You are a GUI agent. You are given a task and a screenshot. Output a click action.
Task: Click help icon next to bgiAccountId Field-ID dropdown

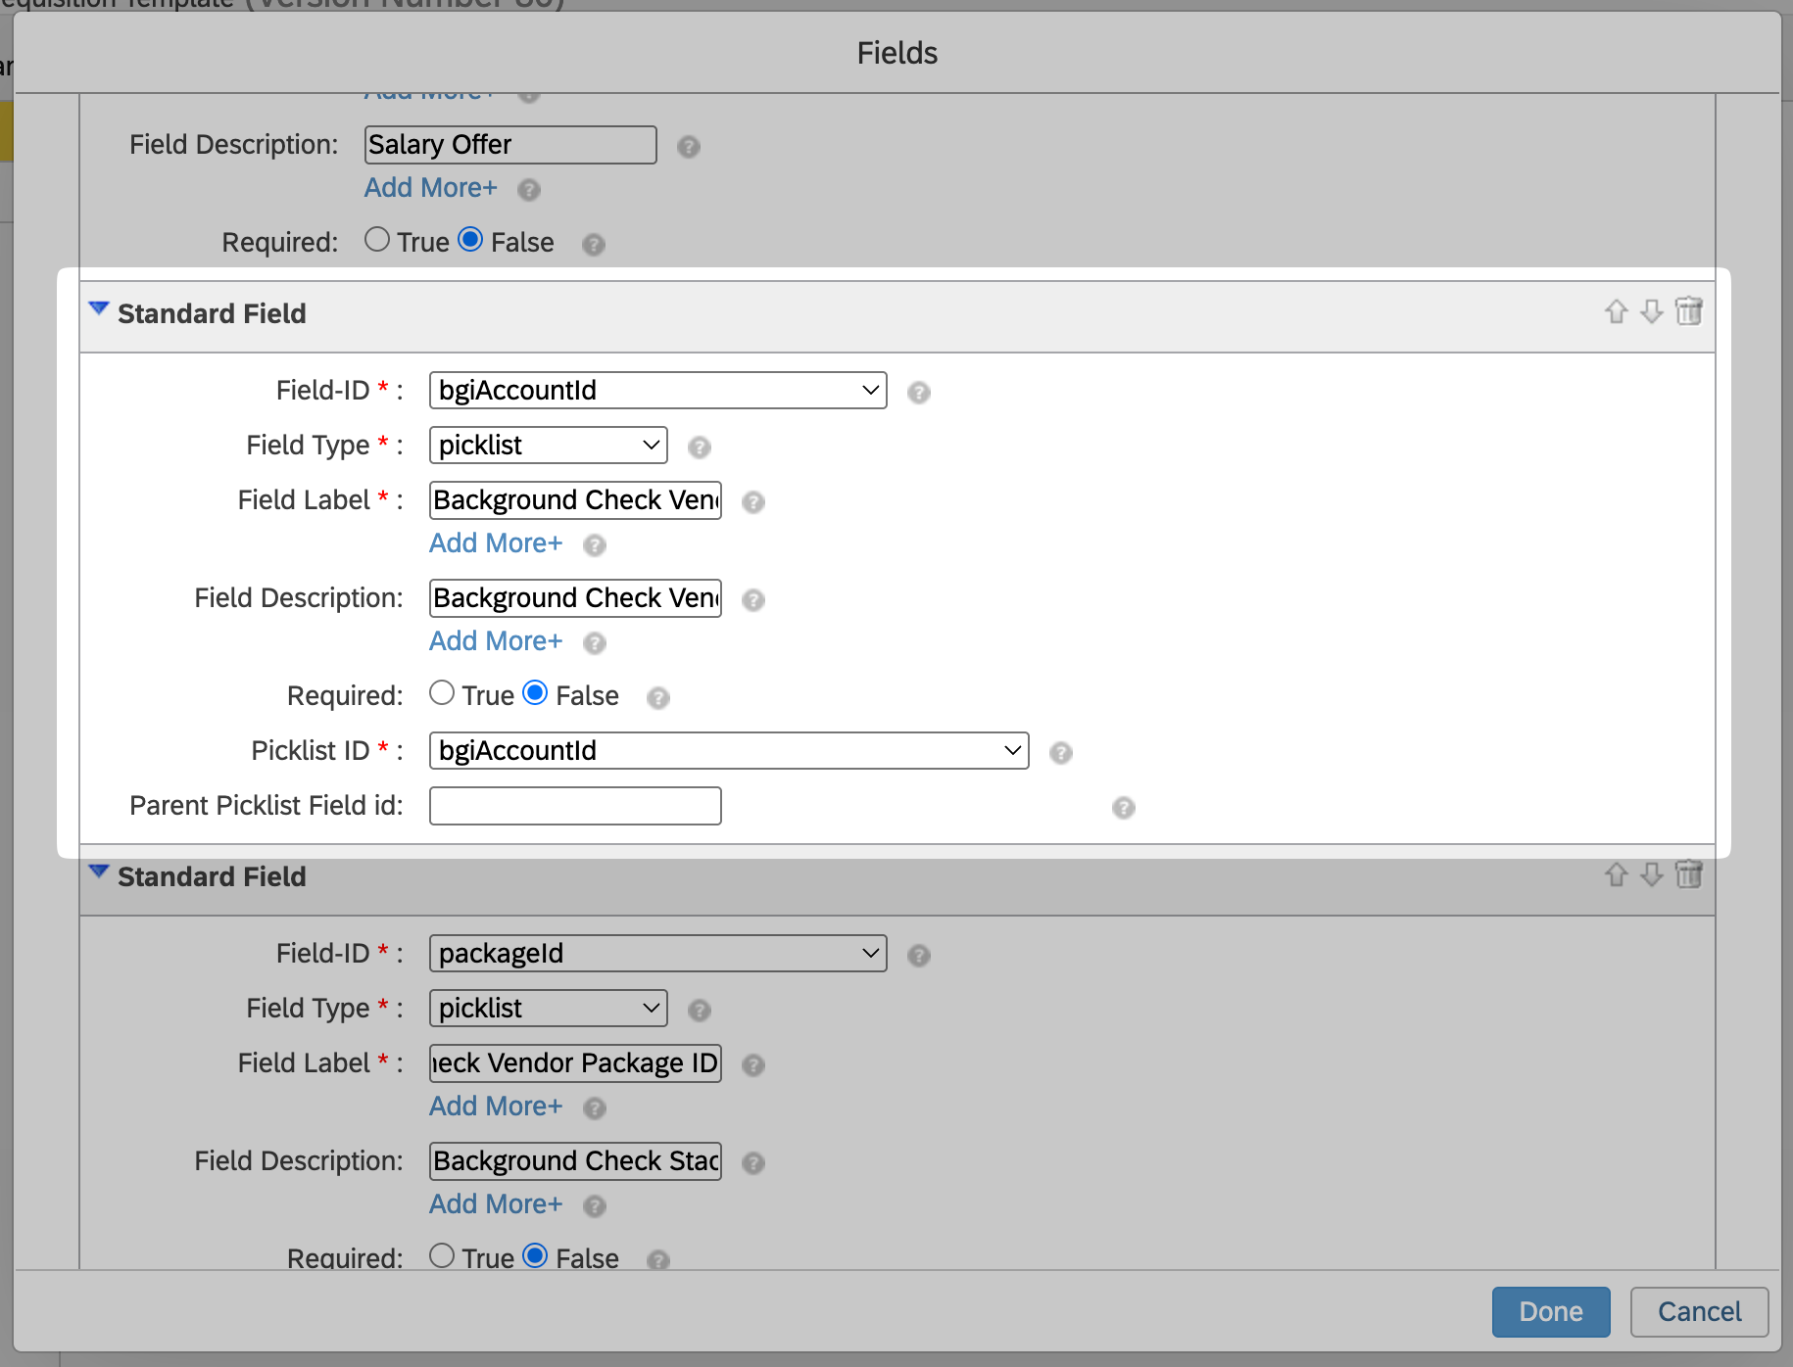918,393
